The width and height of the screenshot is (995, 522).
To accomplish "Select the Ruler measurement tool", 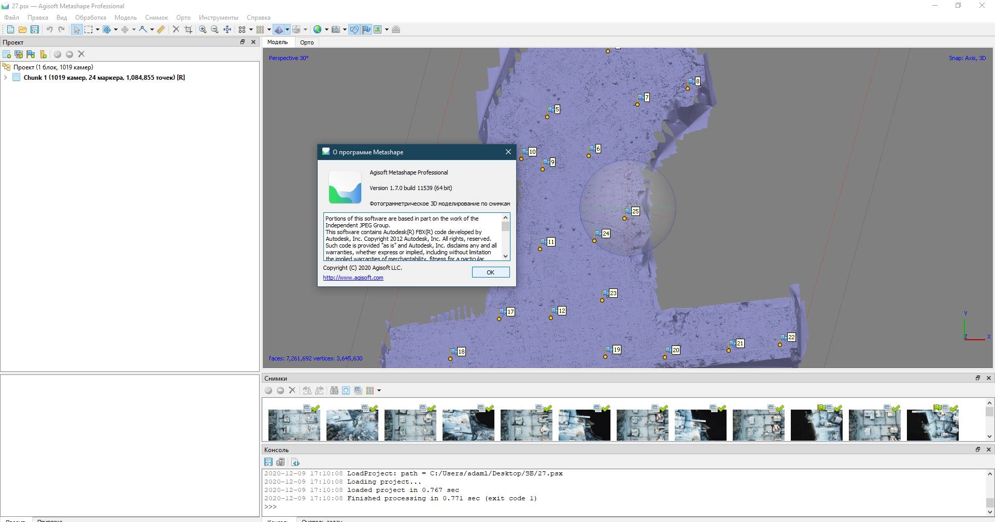I will tap(161, 30).
